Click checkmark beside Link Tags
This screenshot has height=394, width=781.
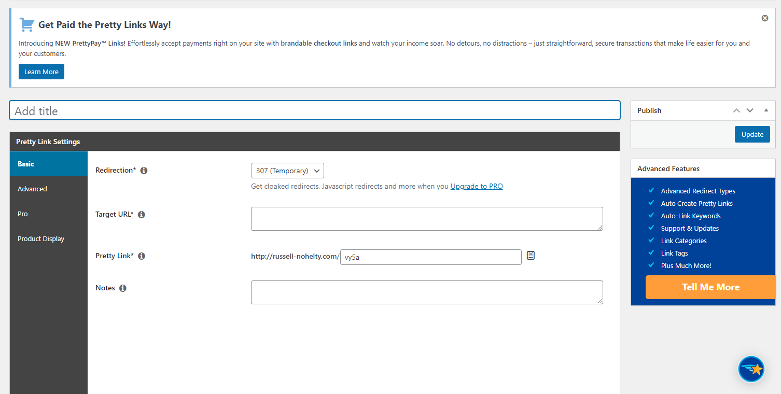(651, 252)
